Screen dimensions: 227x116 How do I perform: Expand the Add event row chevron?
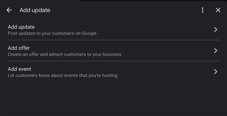click(x=216, y=72)
